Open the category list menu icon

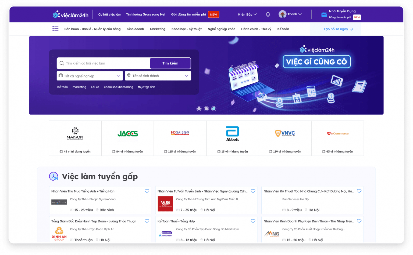pyautogui.click(x=55, y=29)
